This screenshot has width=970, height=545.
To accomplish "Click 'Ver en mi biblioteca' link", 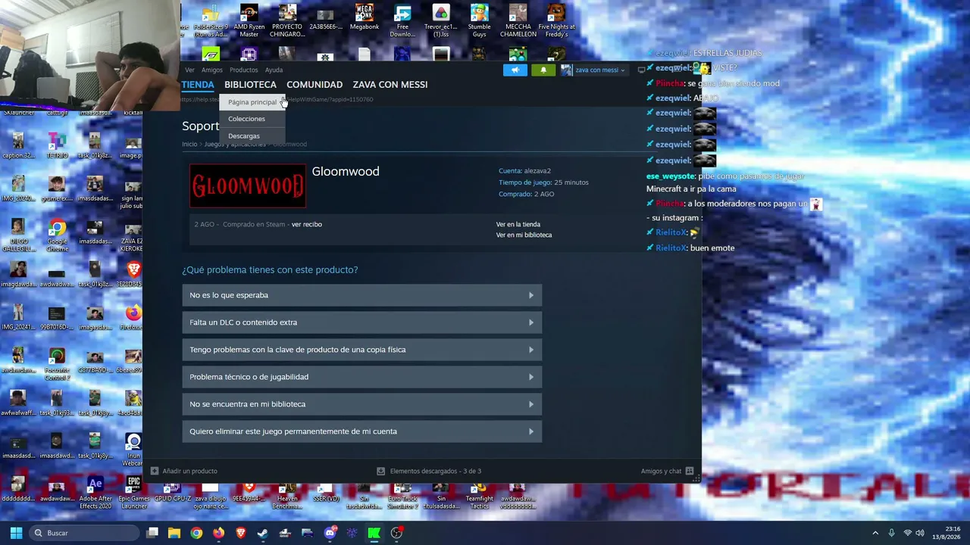I will pyautogui.click(x=524, y=235).
